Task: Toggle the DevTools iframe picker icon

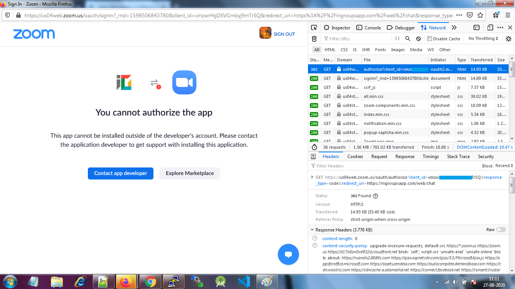Action: (477, 27)
